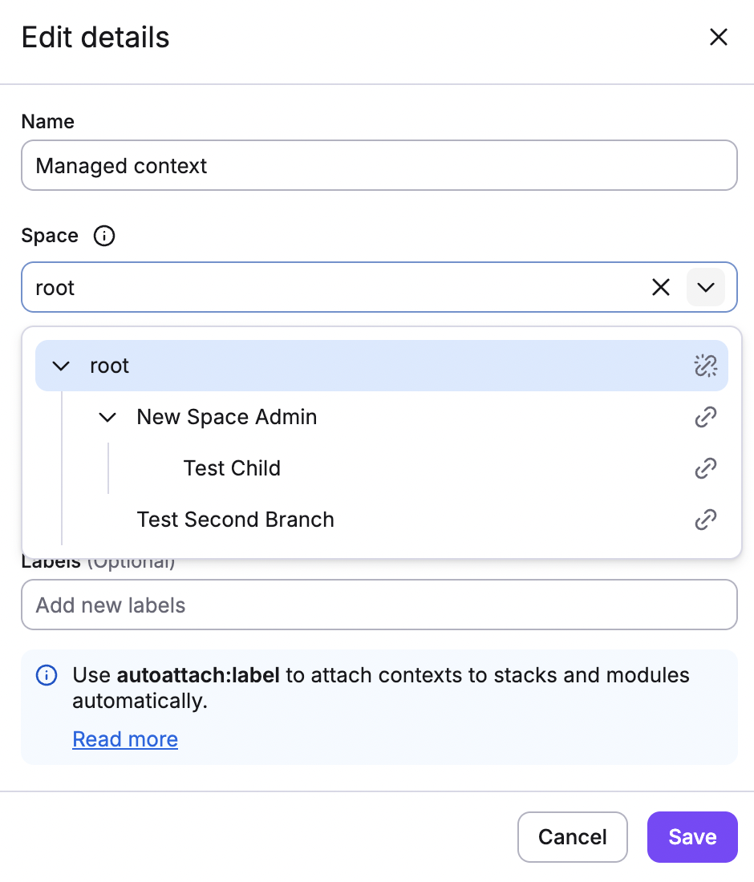Viewport: 754px width, 882px height.
Task: Close the Edit details dialog
Action: [x=718, y=37]
